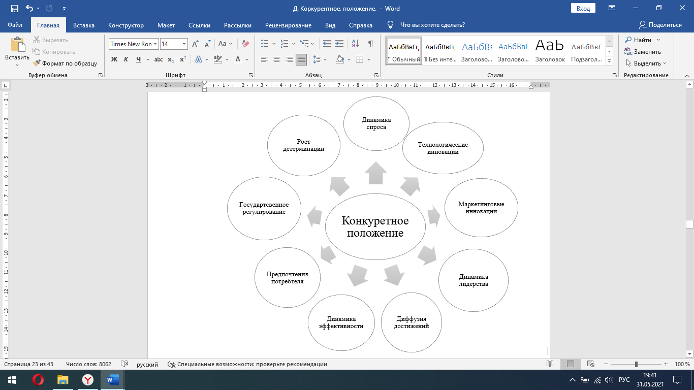The width and height of the screenshot is (694, 390).
Task: Switch to the Вставка tab
Action: click(84, 25)
